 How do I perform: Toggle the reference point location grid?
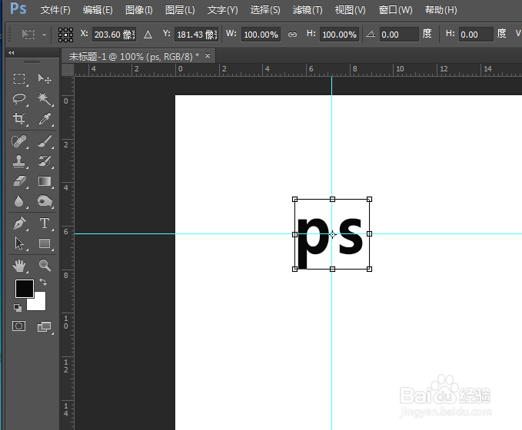click(65, 35)
